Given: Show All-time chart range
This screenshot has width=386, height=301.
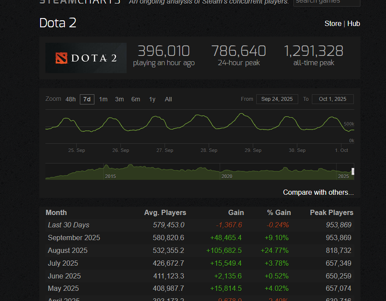Looking at the screenshot, I should (x=168, y=99).
